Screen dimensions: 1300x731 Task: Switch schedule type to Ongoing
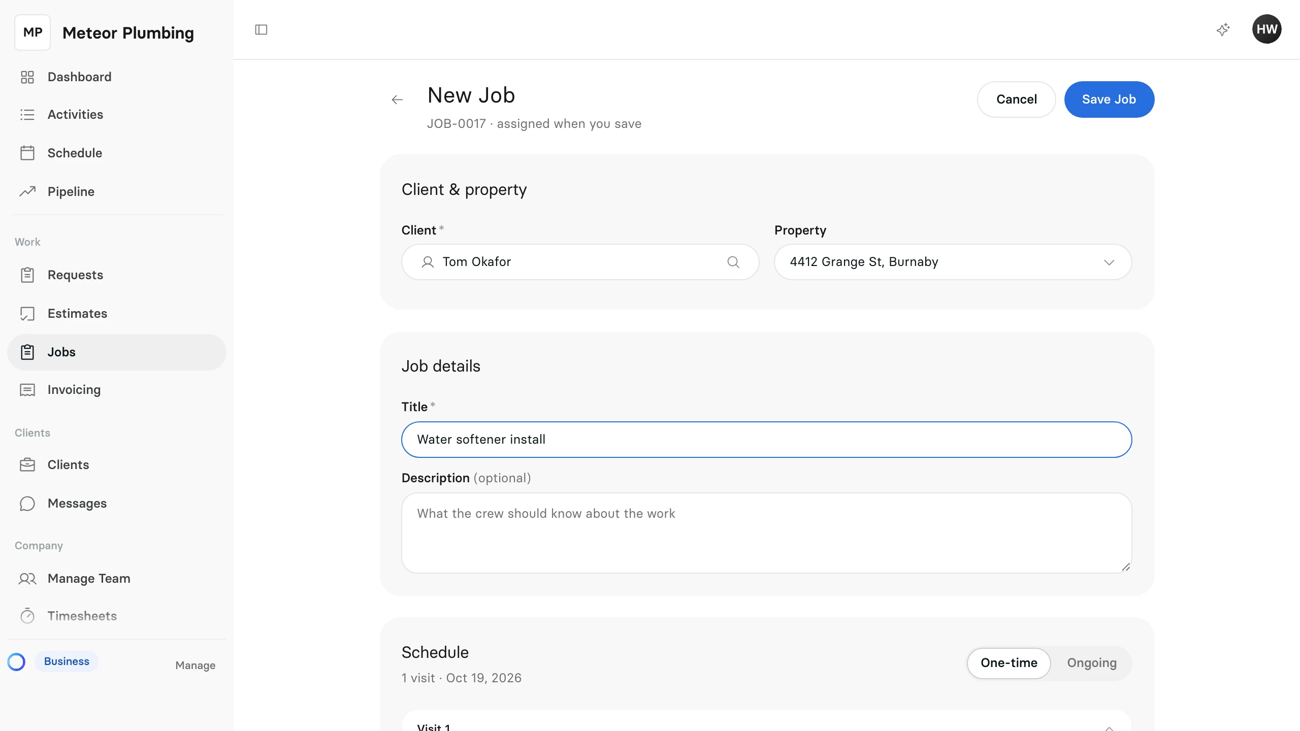(x=1092, y=663)
